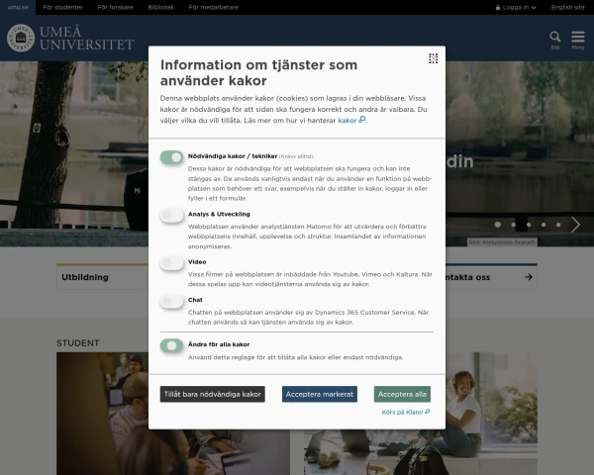This screenshot has height=475, width=594.
Task: Enable Analys & Utveckling cookies toggle
Action: pyautogui.click(x=171, y=215)
